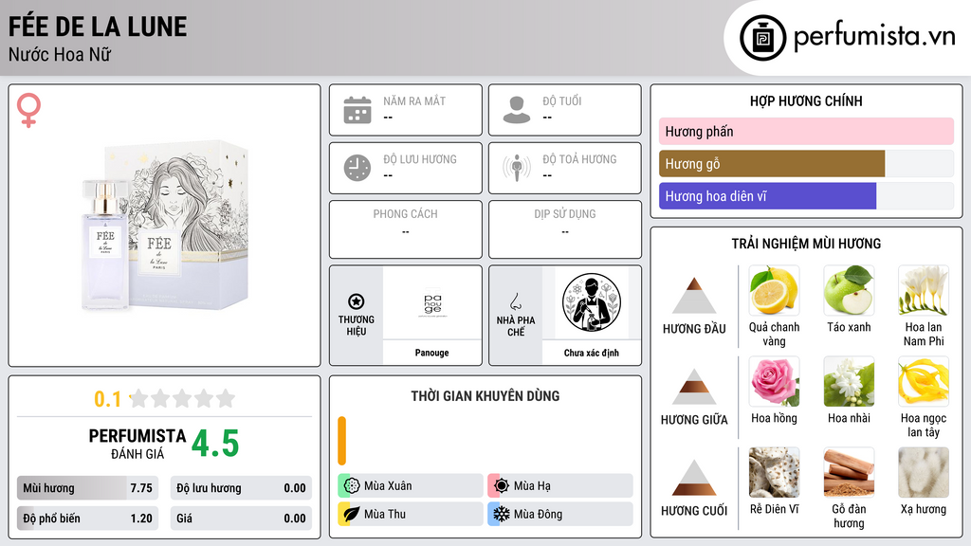
Task: Click the nose icon above Nhà pha chế
Action: [515, 301]
